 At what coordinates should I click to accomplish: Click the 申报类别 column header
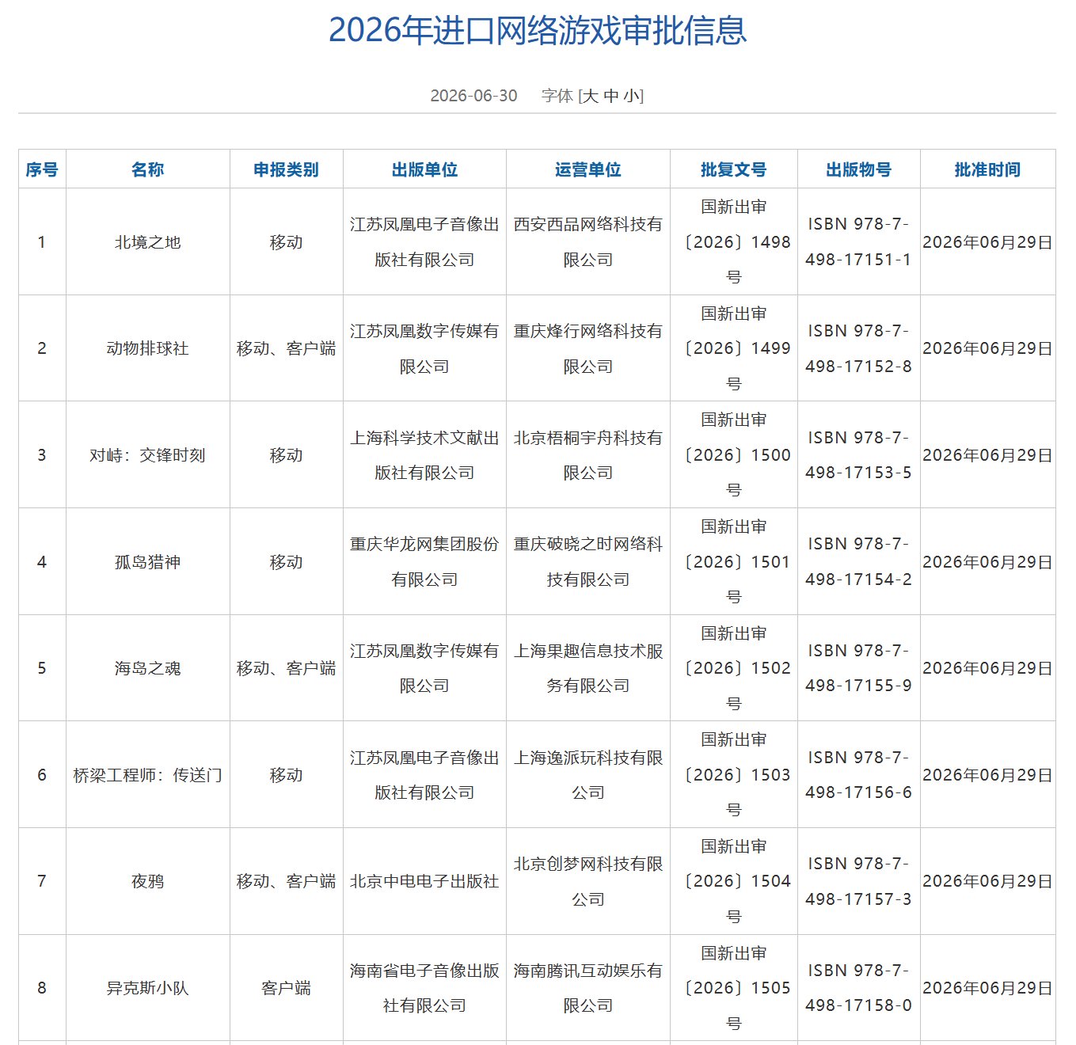[286, 169]
